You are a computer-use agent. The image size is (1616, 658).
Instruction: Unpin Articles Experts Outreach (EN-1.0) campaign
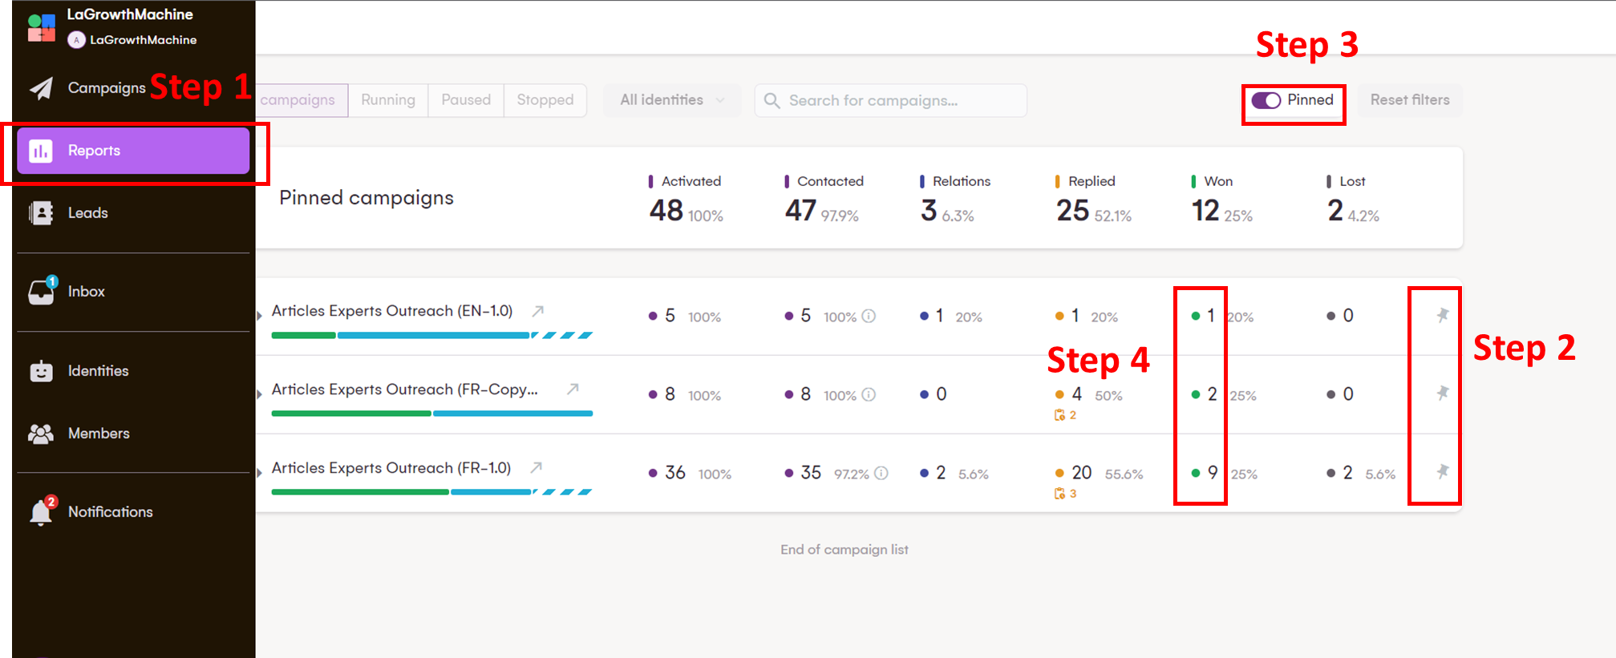pos(1442,315)
